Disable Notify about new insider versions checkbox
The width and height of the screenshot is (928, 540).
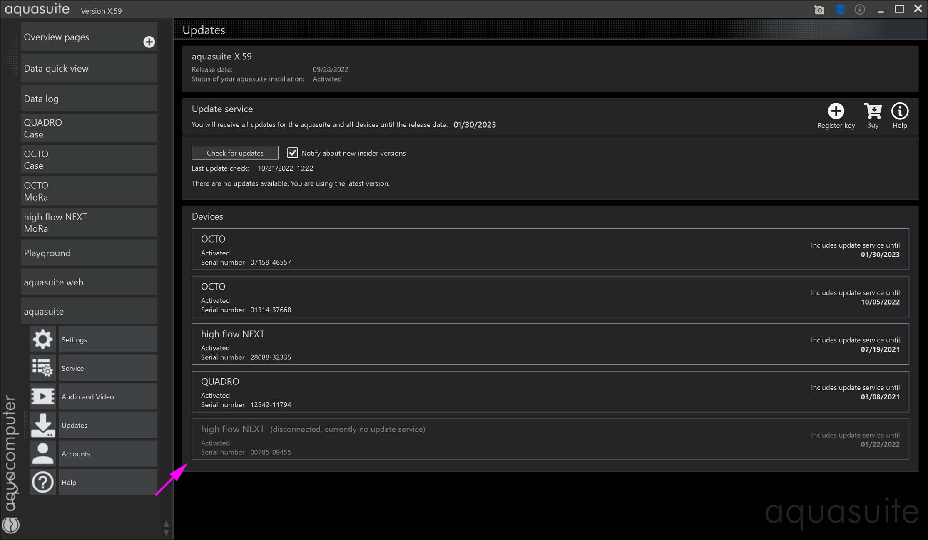click(293, 153)
